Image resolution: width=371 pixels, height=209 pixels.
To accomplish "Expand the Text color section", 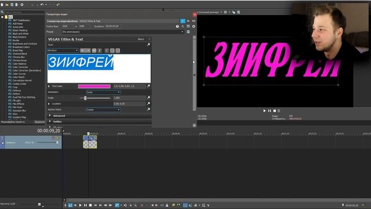I will pyautogui.click(x=49, y=86).
